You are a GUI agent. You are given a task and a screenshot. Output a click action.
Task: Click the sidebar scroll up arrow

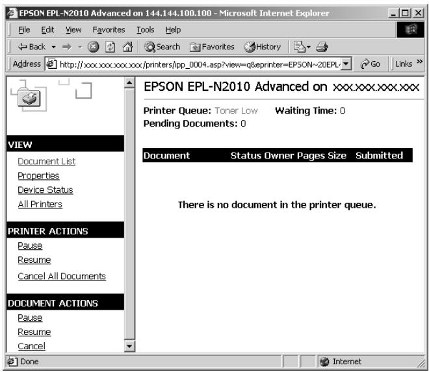click(x=129, y=82)
